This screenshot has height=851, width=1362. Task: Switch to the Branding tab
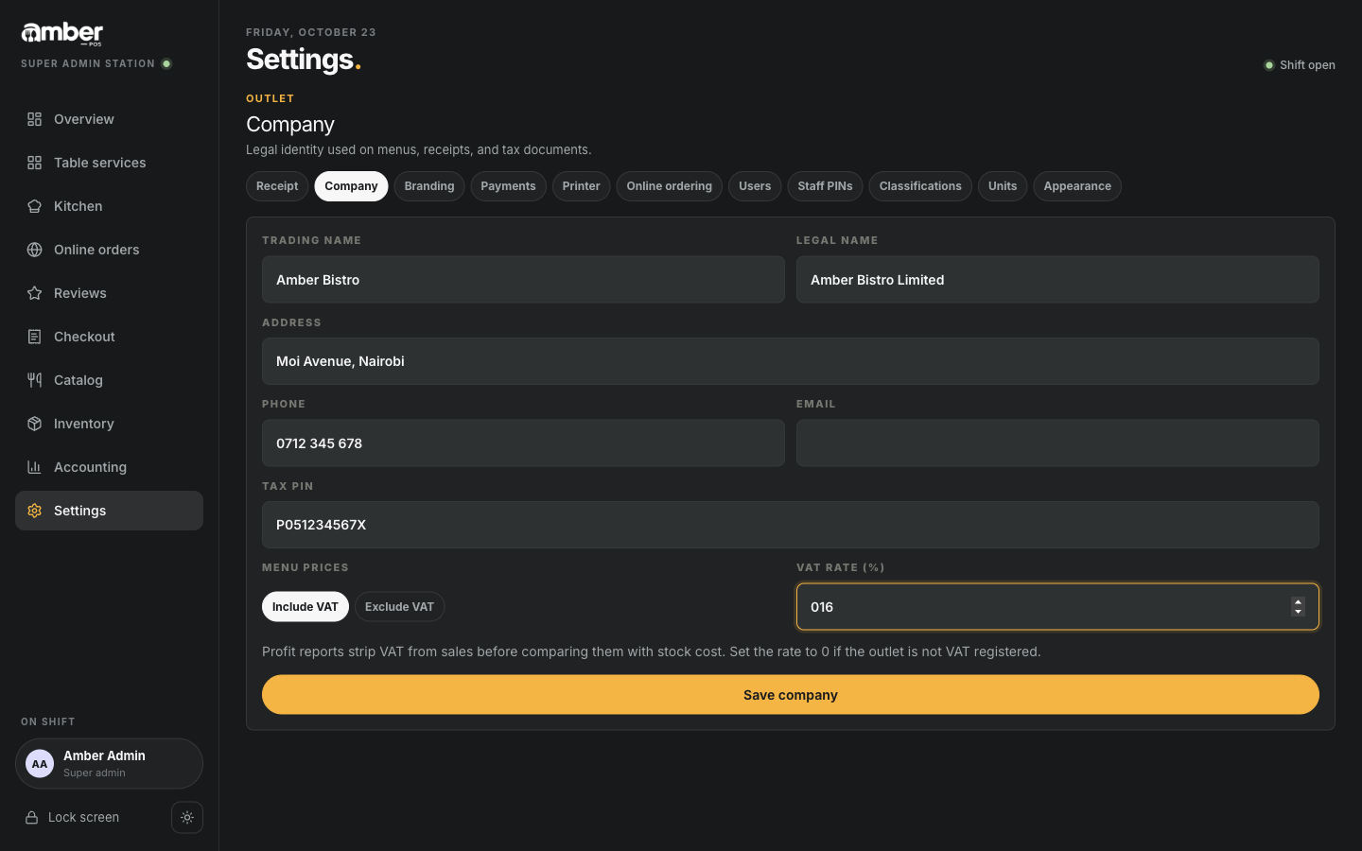point(429,186)
